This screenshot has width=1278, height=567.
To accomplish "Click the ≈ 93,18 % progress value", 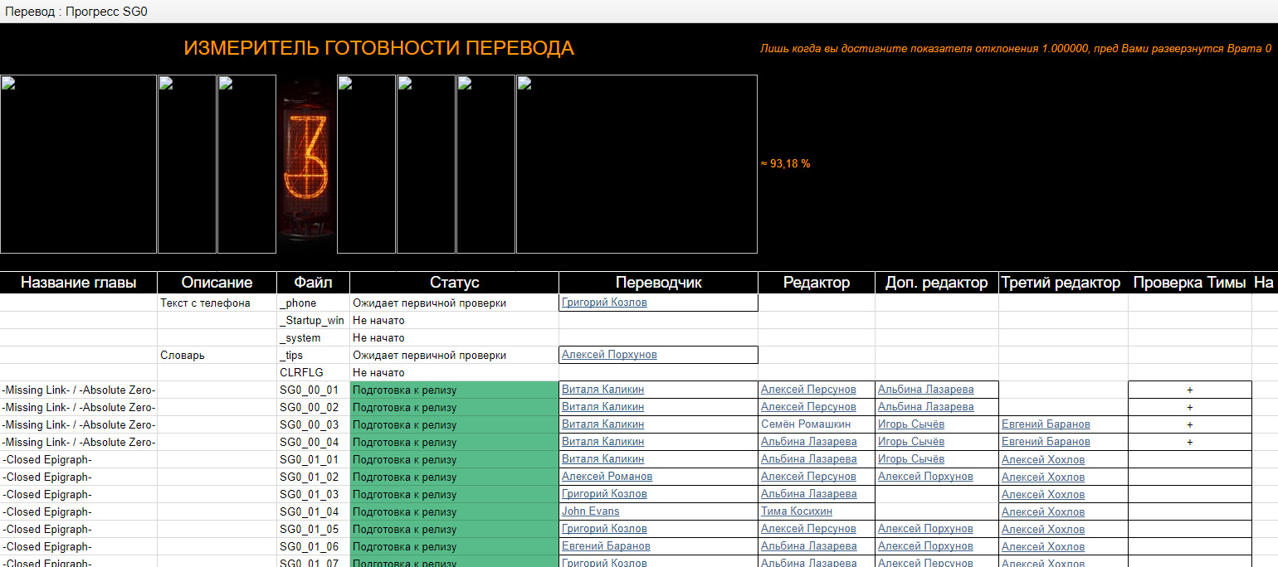I will click(785, 164).
